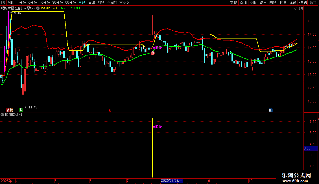Open the 股朋指标网 sub-chart dropdown
The width and height of the screenshot is (319, 184).
[x=2, y=115]
